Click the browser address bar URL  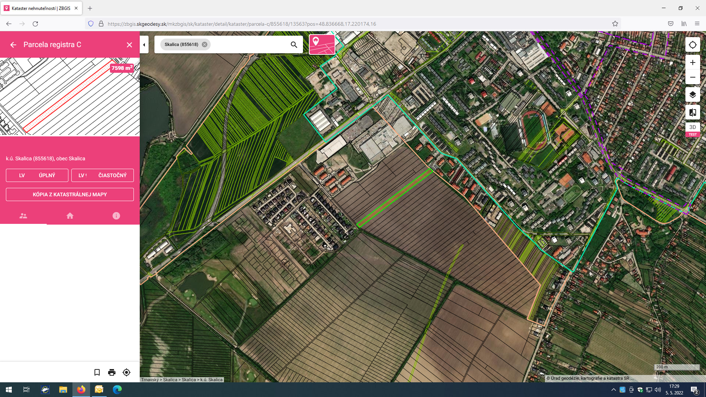click(x=242, y=24)
